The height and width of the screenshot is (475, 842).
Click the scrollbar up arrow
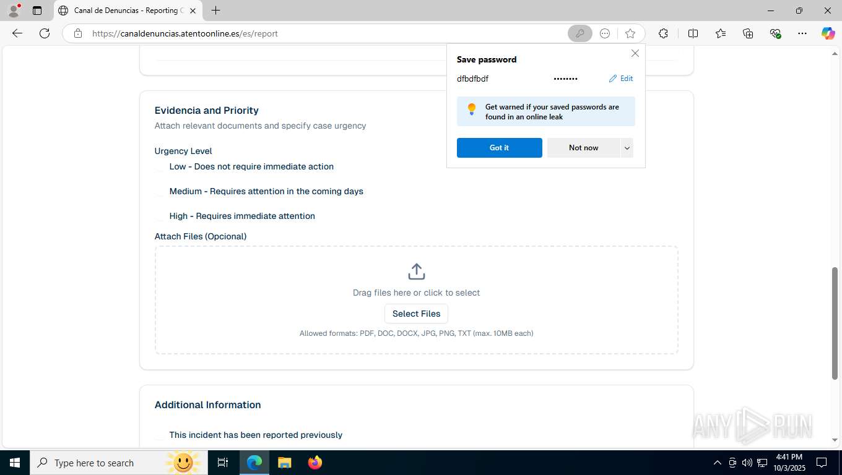click(835, 54)
